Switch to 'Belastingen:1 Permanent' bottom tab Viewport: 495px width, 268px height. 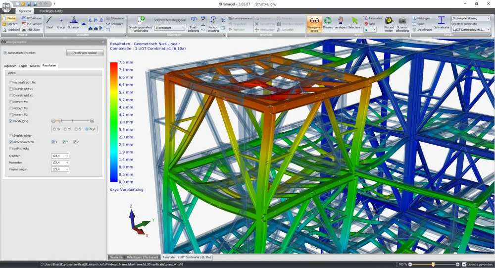coord(143,257)
